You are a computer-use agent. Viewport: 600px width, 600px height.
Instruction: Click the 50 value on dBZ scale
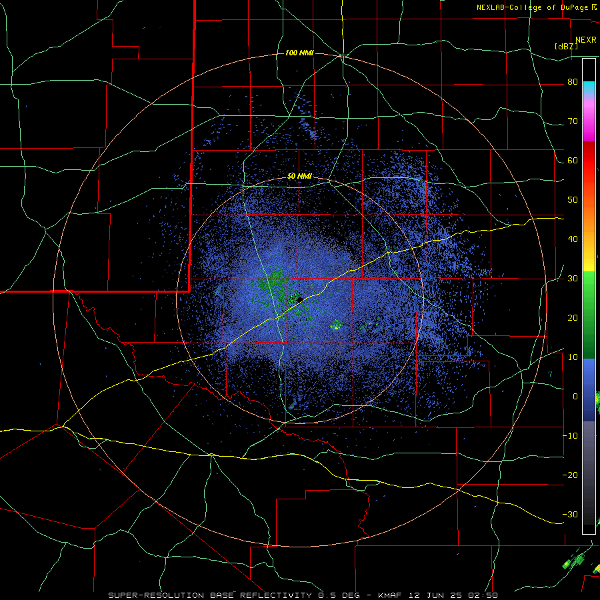(x=573, y=200)
